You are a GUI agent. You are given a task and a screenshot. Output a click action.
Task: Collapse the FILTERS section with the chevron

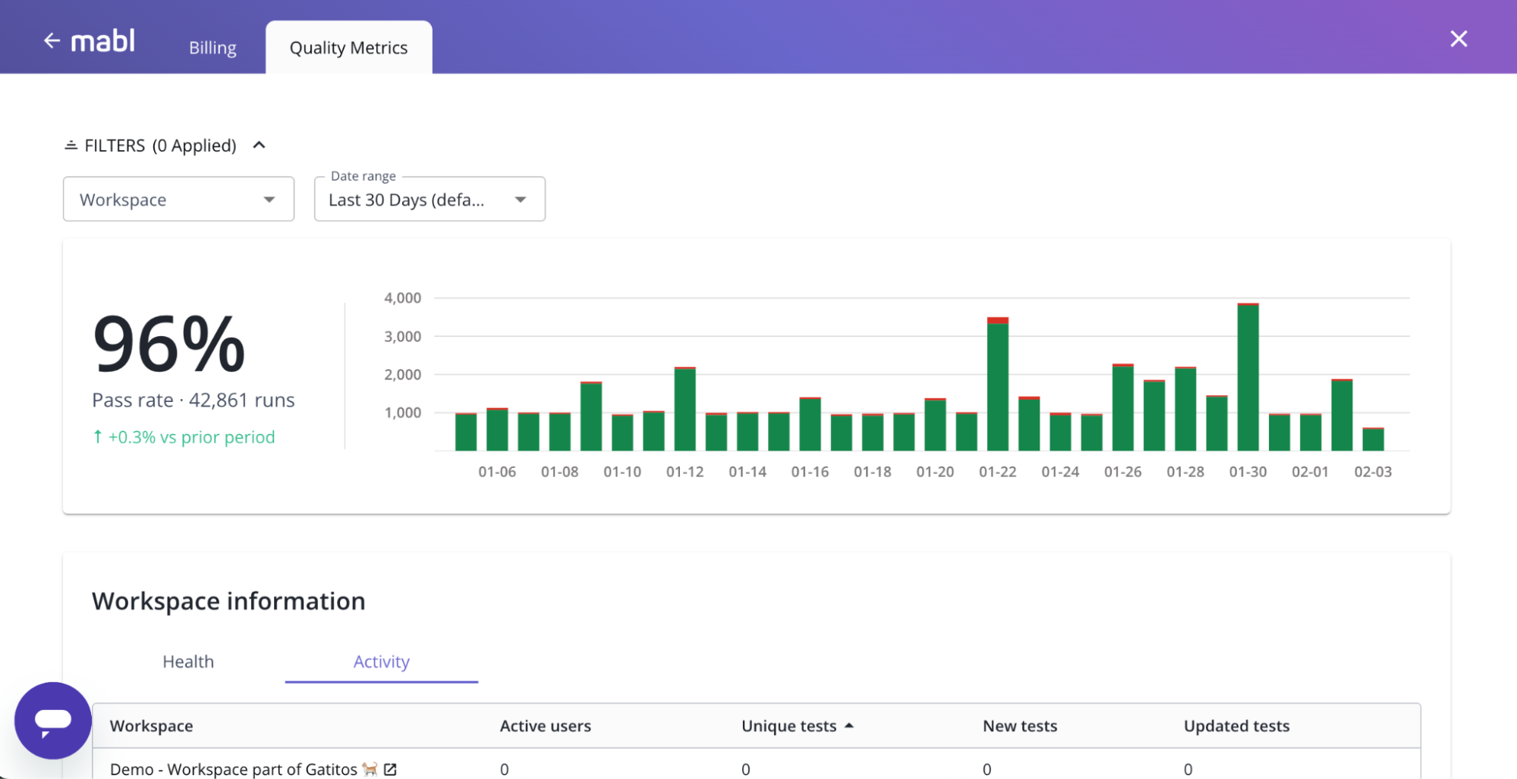pyautogui.click(x=259, y=144)
